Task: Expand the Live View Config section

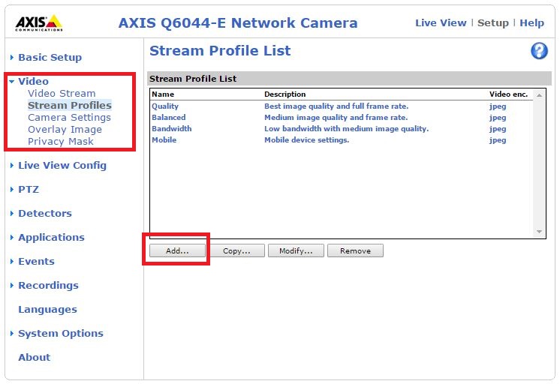Action: point(62,165)
